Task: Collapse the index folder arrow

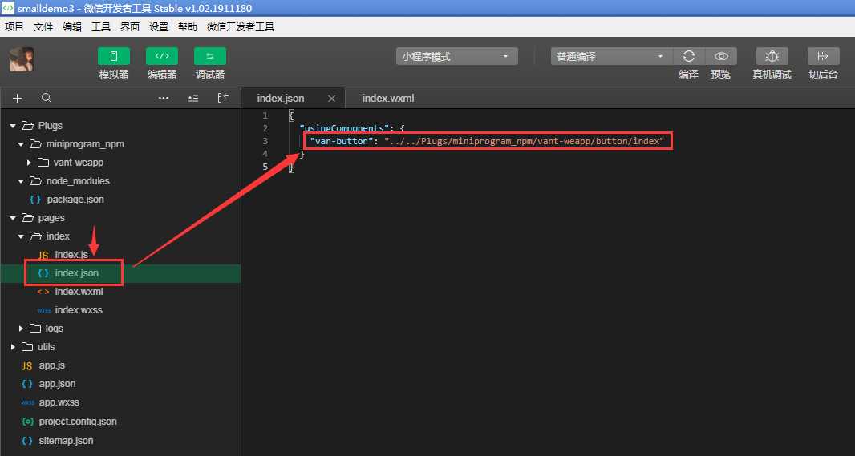Action: [x=21, y=236]
